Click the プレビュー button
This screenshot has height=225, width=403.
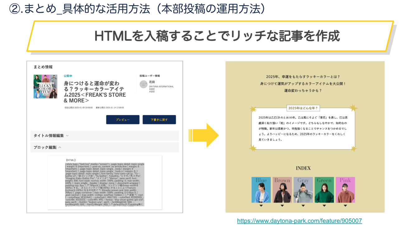click(123, 119)
